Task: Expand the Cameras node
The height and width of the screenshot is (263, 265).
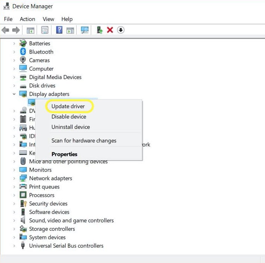Action: click(14, 60)
